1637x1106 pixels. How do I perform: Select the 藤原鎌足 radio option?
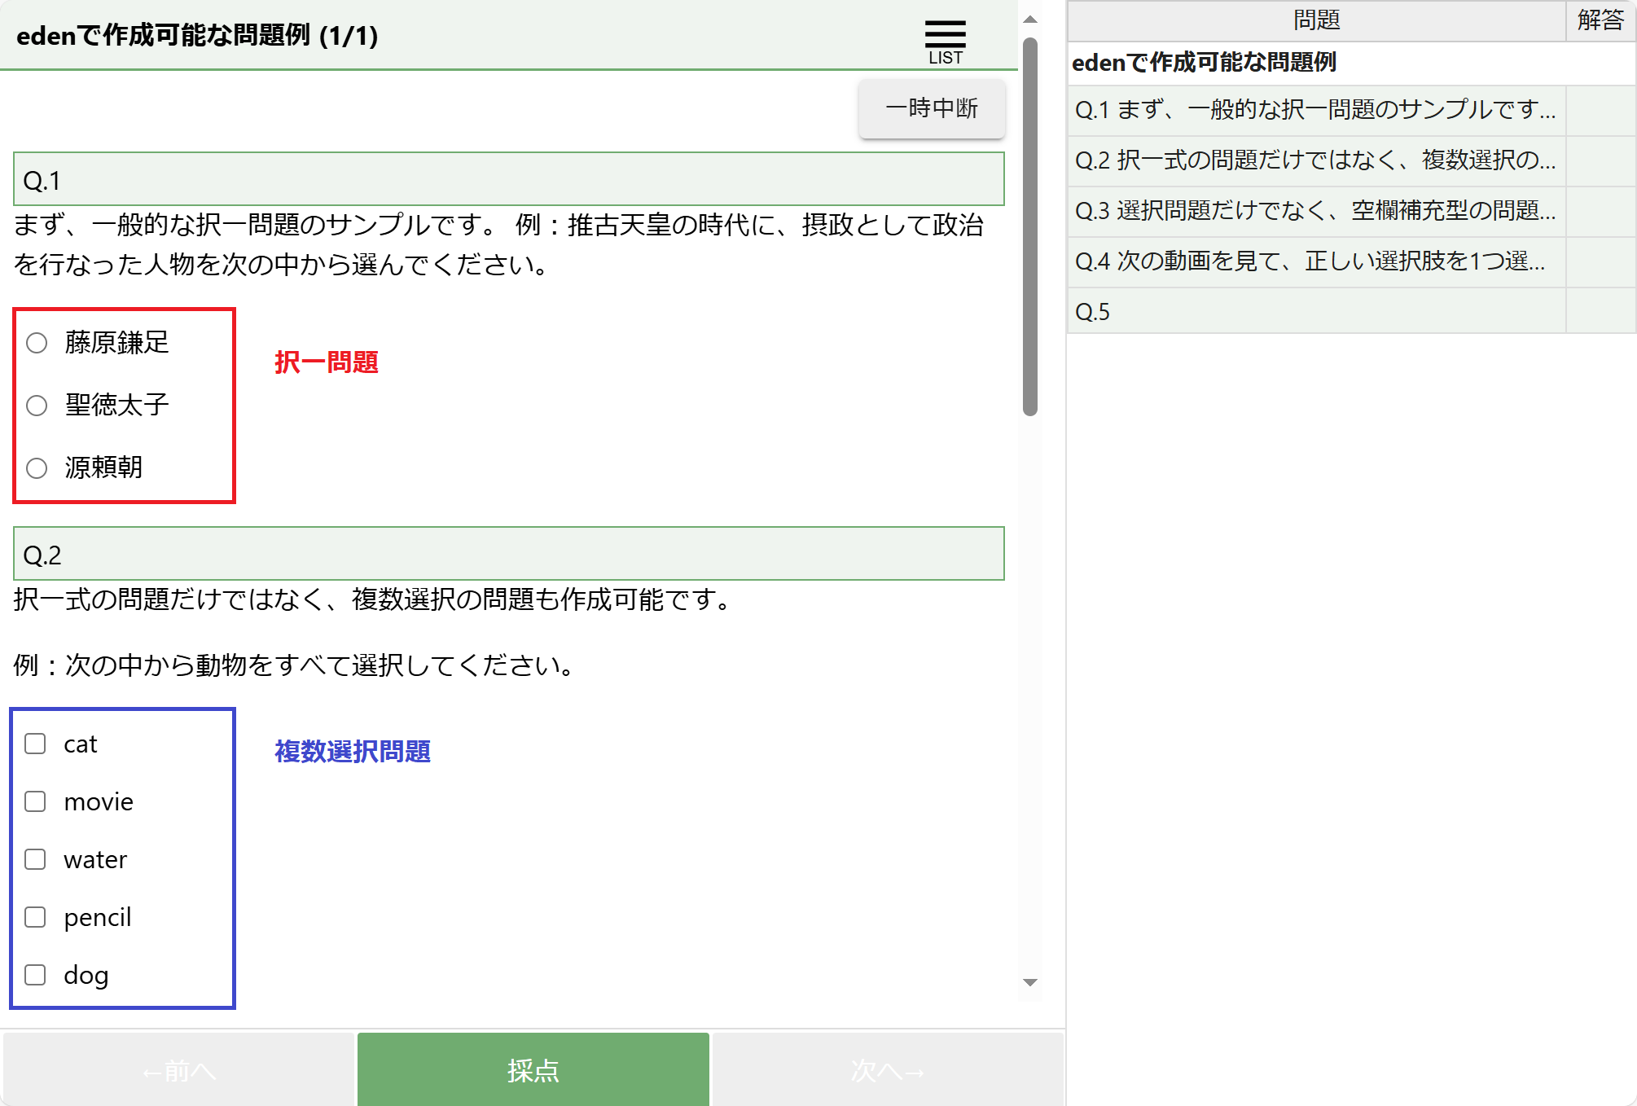[x=37, y=343]
